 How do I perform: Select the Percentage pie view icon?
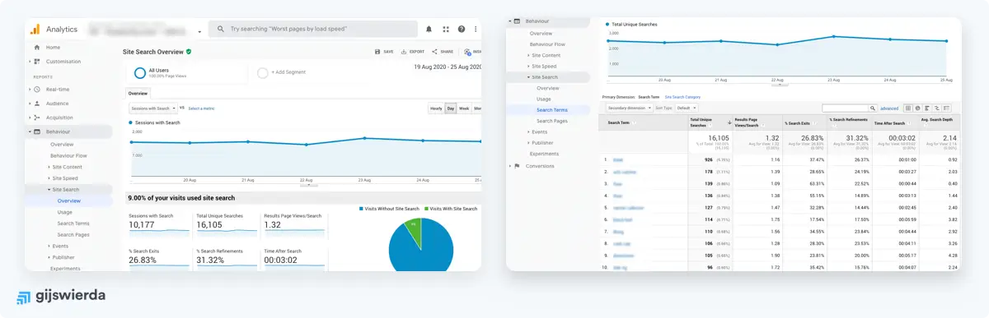pos(917,108)
